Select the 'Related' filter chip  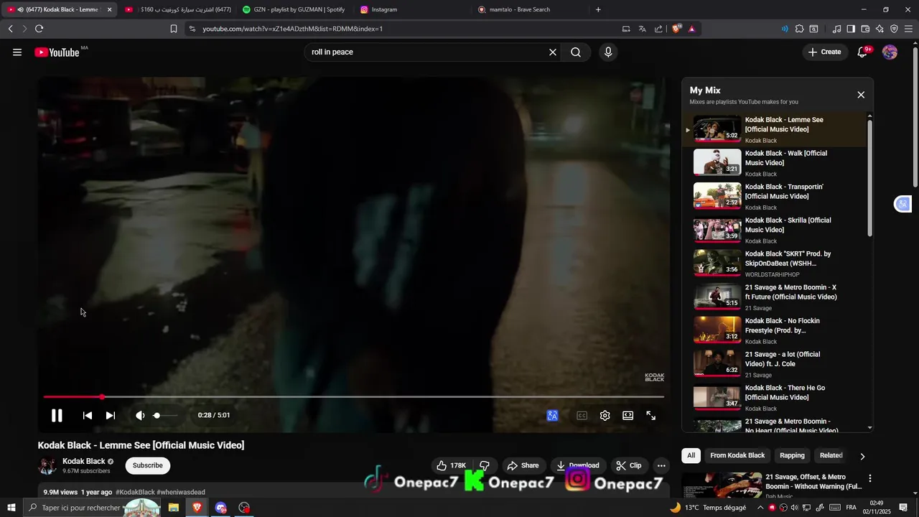click(x=831, y=455)
